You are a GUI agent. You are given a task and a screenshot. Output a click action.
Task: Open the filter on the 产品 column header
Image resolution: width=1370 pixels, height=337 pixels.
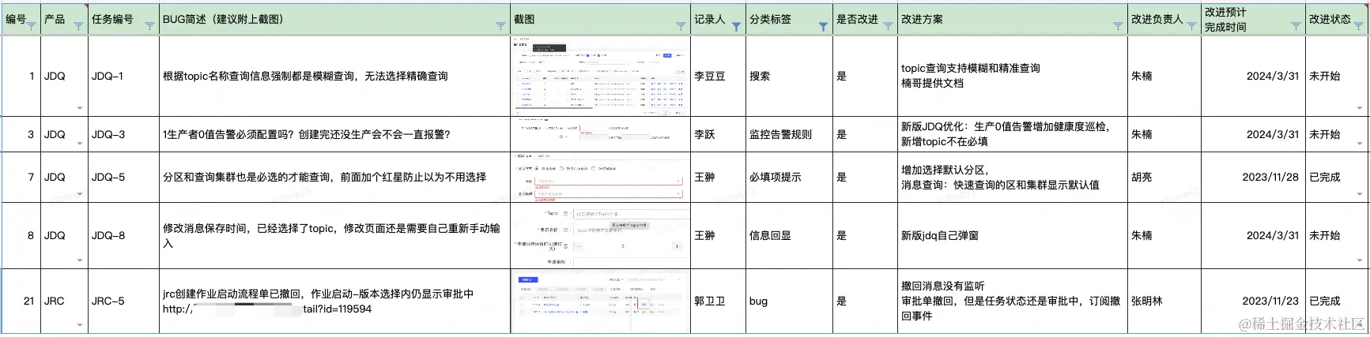pos(78,26)
